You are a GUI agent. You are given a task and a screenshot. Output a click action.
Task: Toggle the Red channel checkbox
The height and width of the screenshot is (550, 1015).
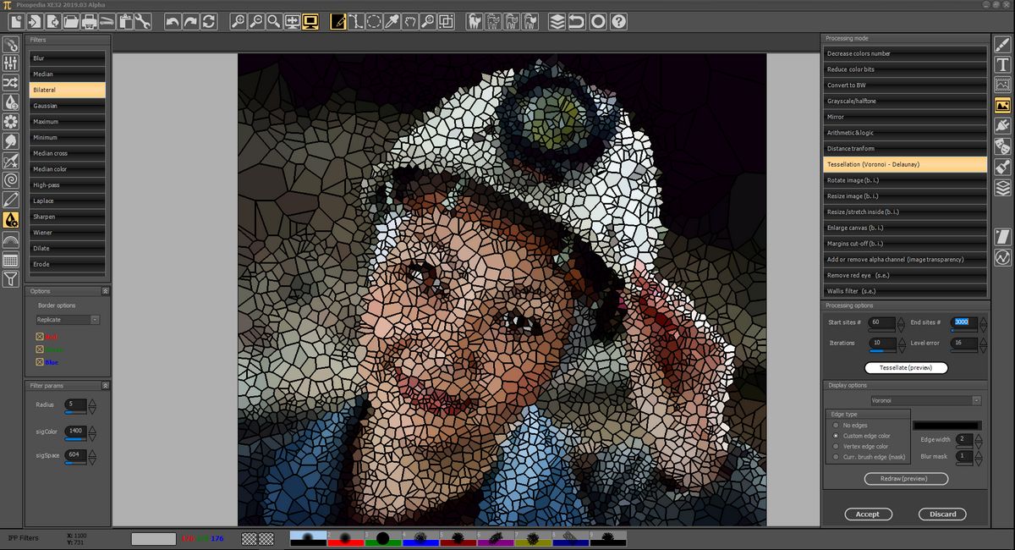click(x=39, y=337)
